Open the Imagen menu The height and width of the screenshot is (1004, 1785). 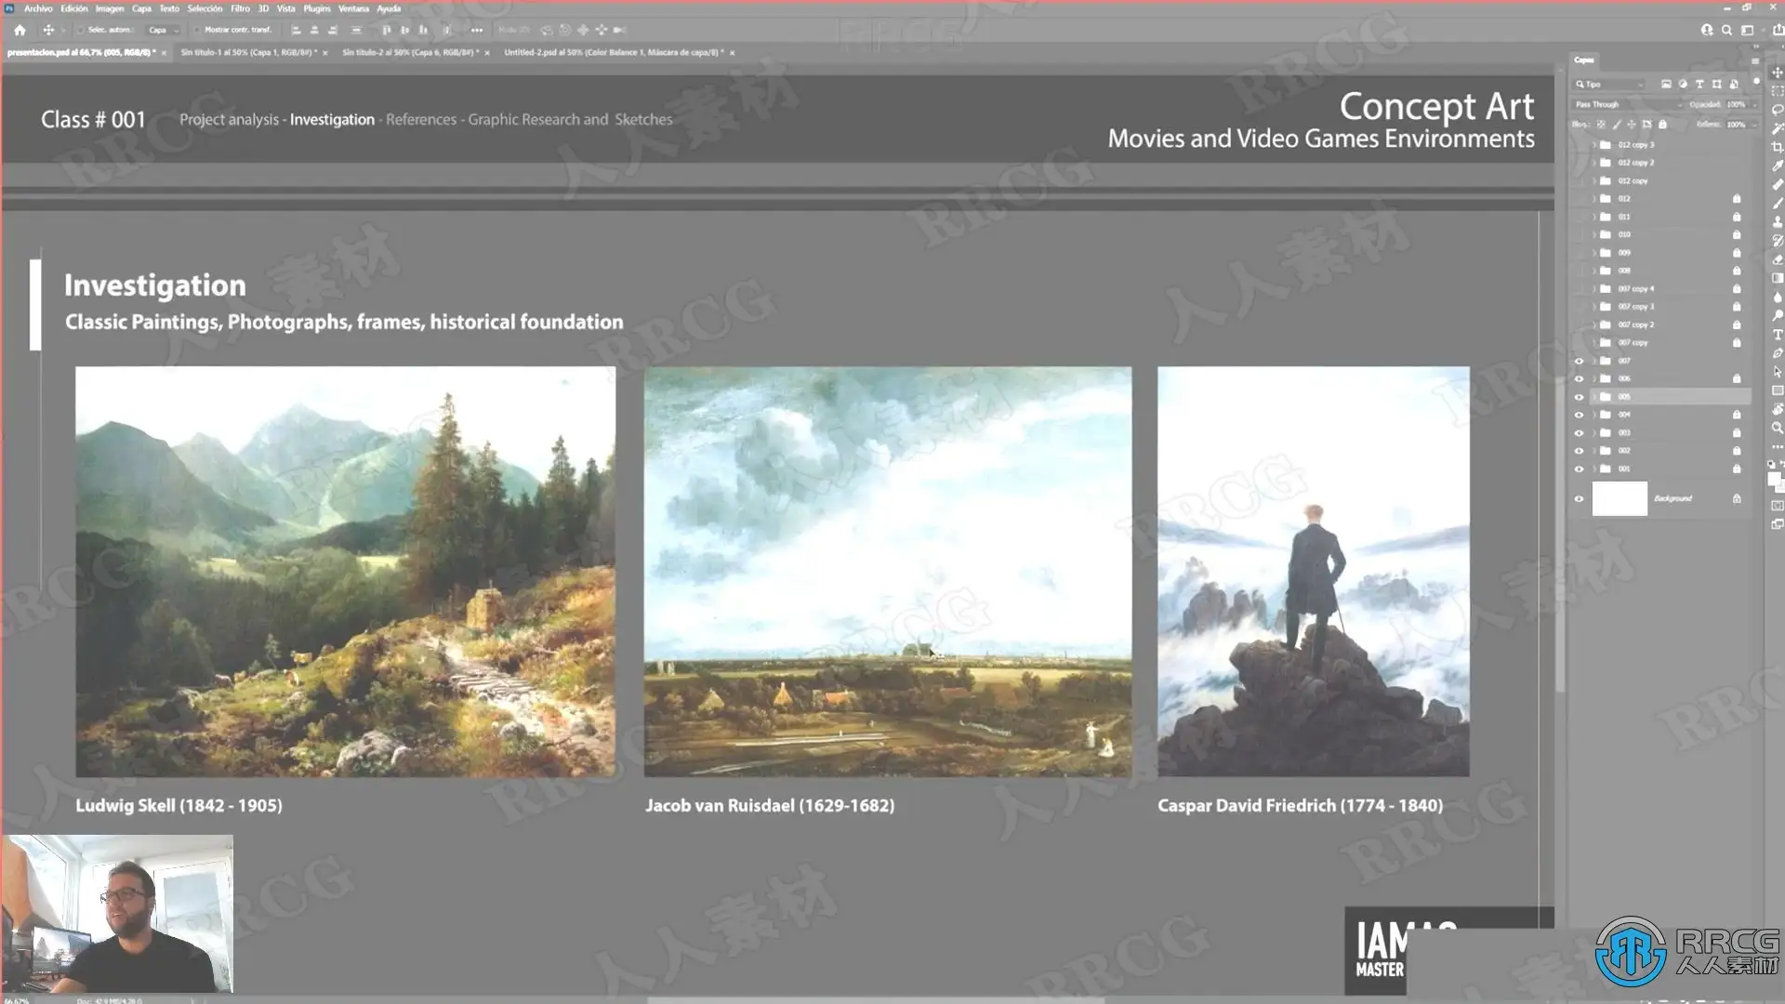[x=110, y=8]
